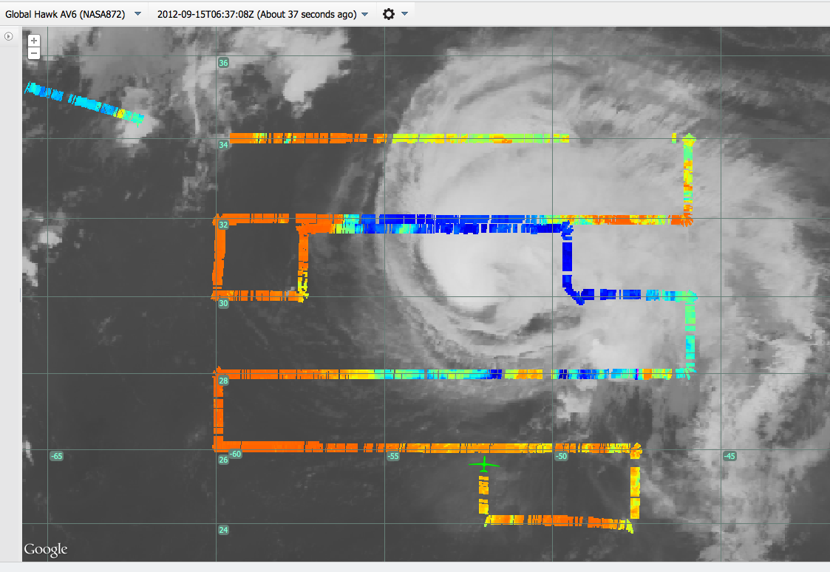Click the longitude -55 grid label
The height and width of the screenshot is (572, 830).
click(394, 456)
